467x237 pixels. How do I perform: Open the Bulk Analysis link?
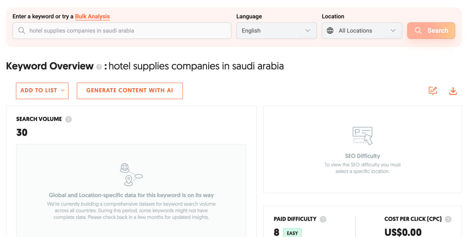[x=92, y=17]
